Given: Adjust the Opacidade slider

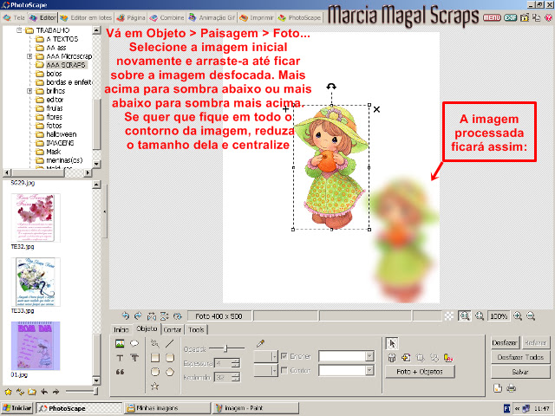Looking at the screenshot, I should pyautogui.click(x=226, y=348).
